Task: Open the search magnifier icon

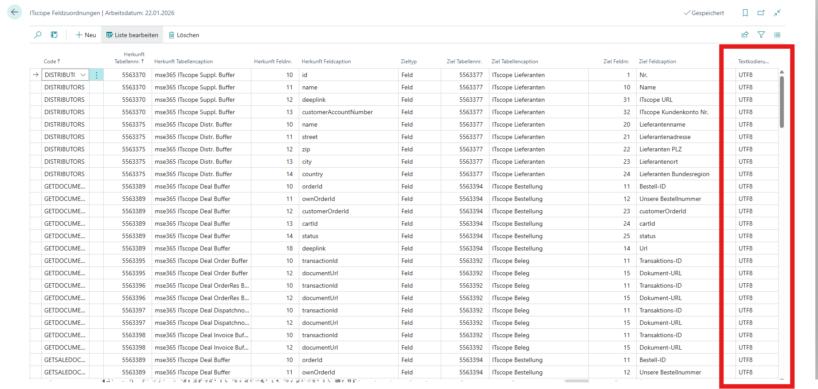Action: click(38, 35)
